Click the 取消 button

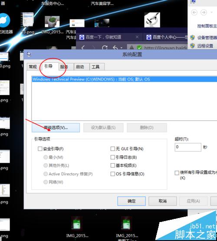(x=162, y=201)
